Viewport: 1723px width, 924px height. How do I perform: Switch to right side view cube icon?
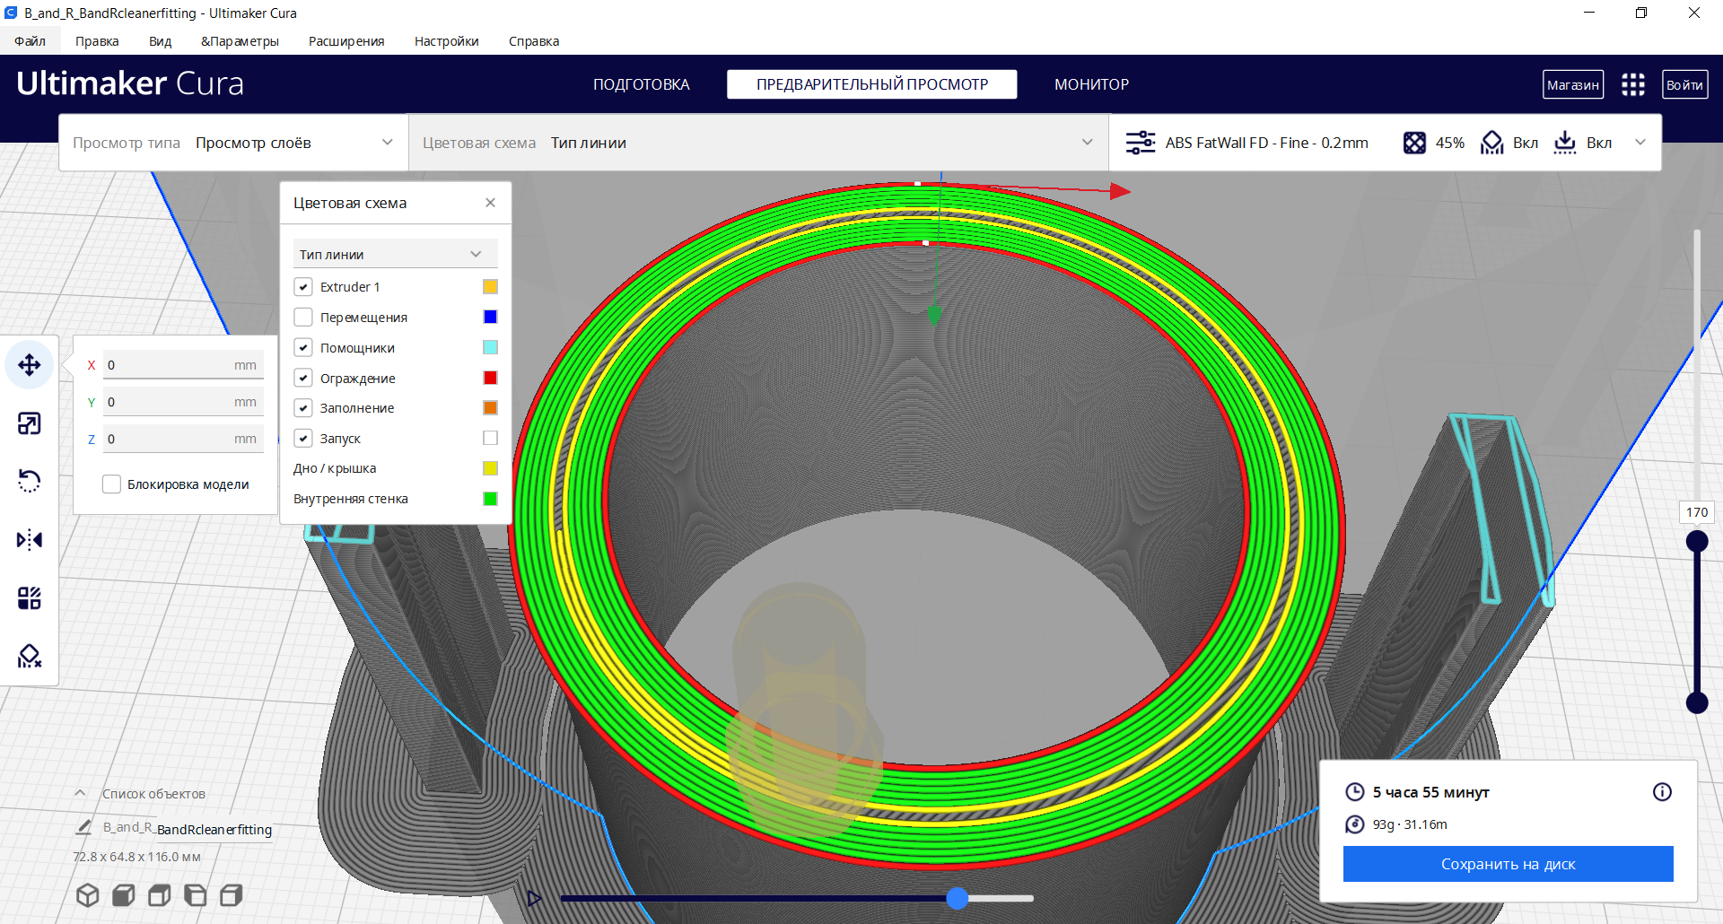tap(232, 895)
